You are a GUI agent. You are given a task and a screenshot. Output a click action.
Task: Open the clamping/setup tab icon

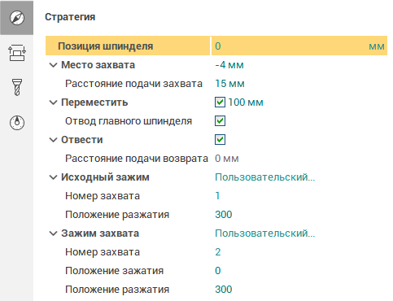[x=17, y=53]
